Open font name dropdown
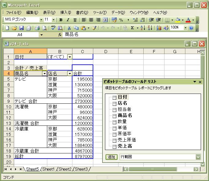 point(41,20)
